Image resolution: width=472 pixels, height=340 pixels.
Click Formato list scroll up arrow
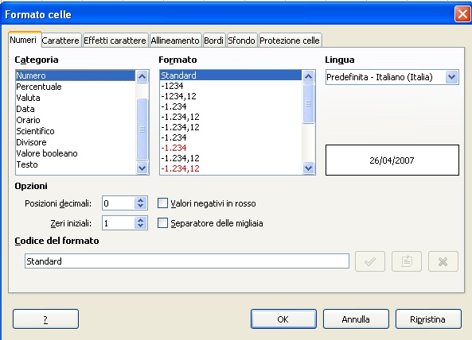coord(308,76)
